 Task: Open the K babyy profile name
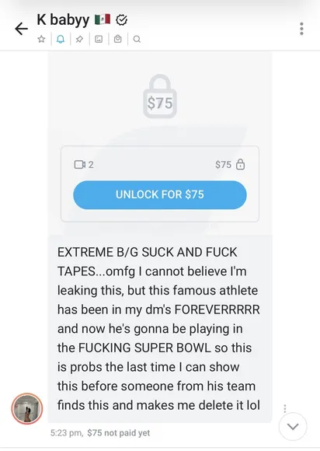pos(63,20)
